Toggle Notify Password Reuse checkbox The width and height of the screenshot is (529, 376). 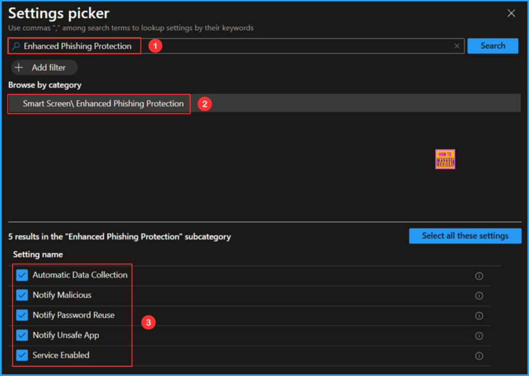point(22,315)
